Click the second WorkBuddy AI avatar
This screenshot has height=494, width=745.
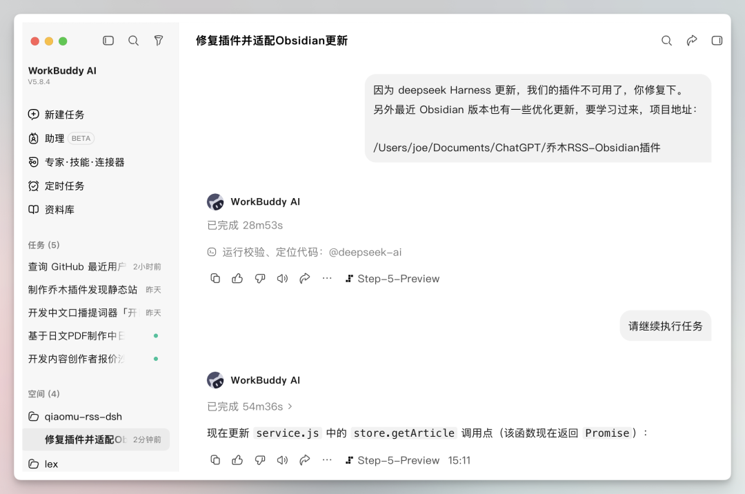pos(216,380)
